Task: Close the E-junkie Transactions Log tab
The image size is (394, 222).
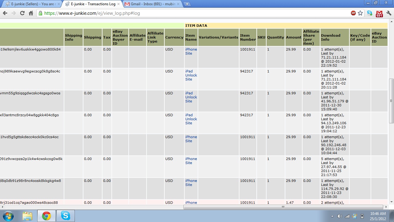Action: pos(119,4)
